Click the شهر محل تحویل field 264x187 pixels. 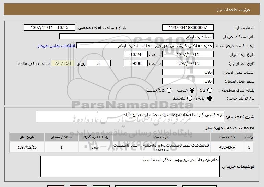[188, 81]
